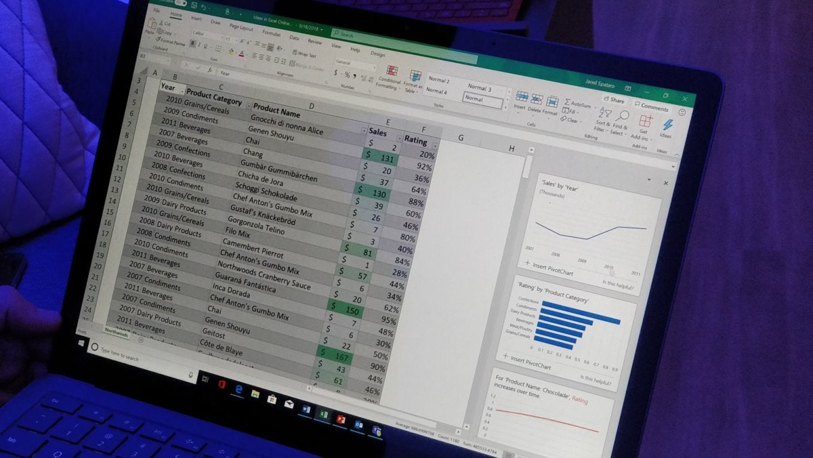Image resolution: width=813 pixels, height=458 pixels.
Task: Open the Rating column filter dropdown
Action: point(434,146)
